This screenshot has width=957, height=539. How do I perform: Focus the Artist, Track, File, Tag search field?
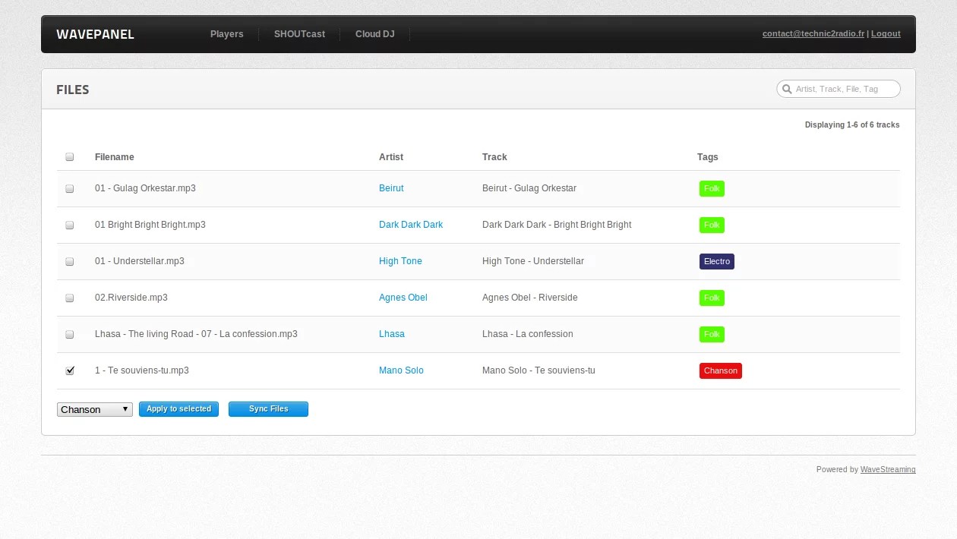(x=843, y=89)
